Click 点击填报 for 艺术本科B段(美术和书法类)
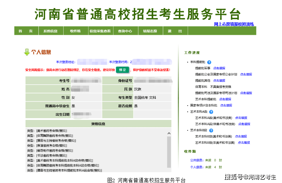Viewport: 282px width, 183px height. [241, 136]
